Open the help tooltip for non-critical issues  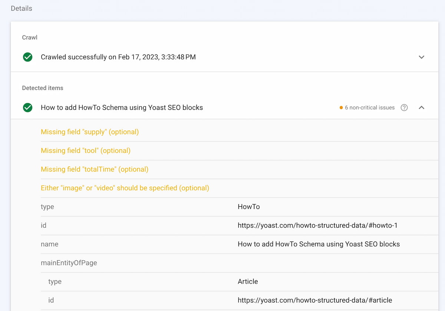click(x=404, y=108)
